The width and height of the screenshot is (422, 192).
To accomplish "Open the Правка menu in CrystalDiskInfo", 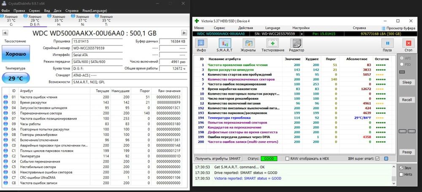I will coord(19,11).
